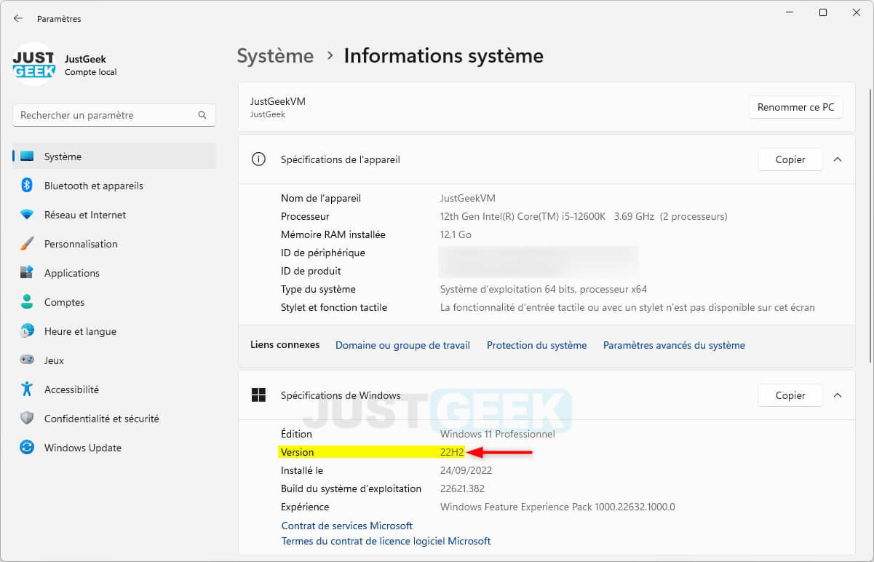Go to Réseau et Internet settings
874x562 pixels.
coord(114,215)
